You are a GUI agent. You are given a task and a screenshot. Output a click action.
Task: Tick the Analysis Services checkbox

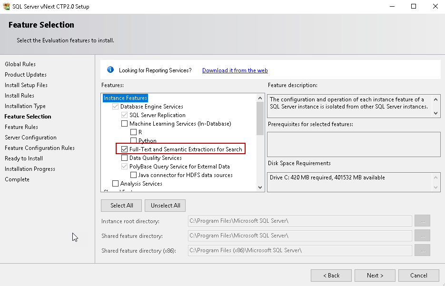click(x=115, y=184)
